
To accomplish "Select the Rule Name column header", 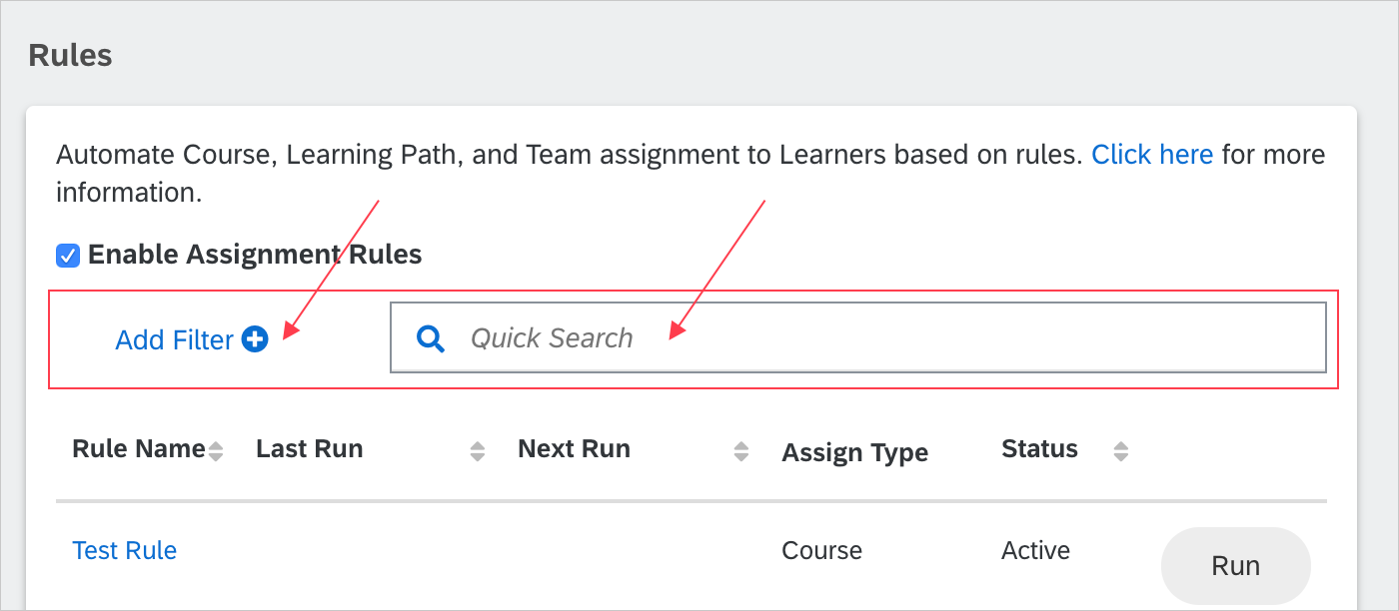I will pyautogui.click(x=139, y=449).
